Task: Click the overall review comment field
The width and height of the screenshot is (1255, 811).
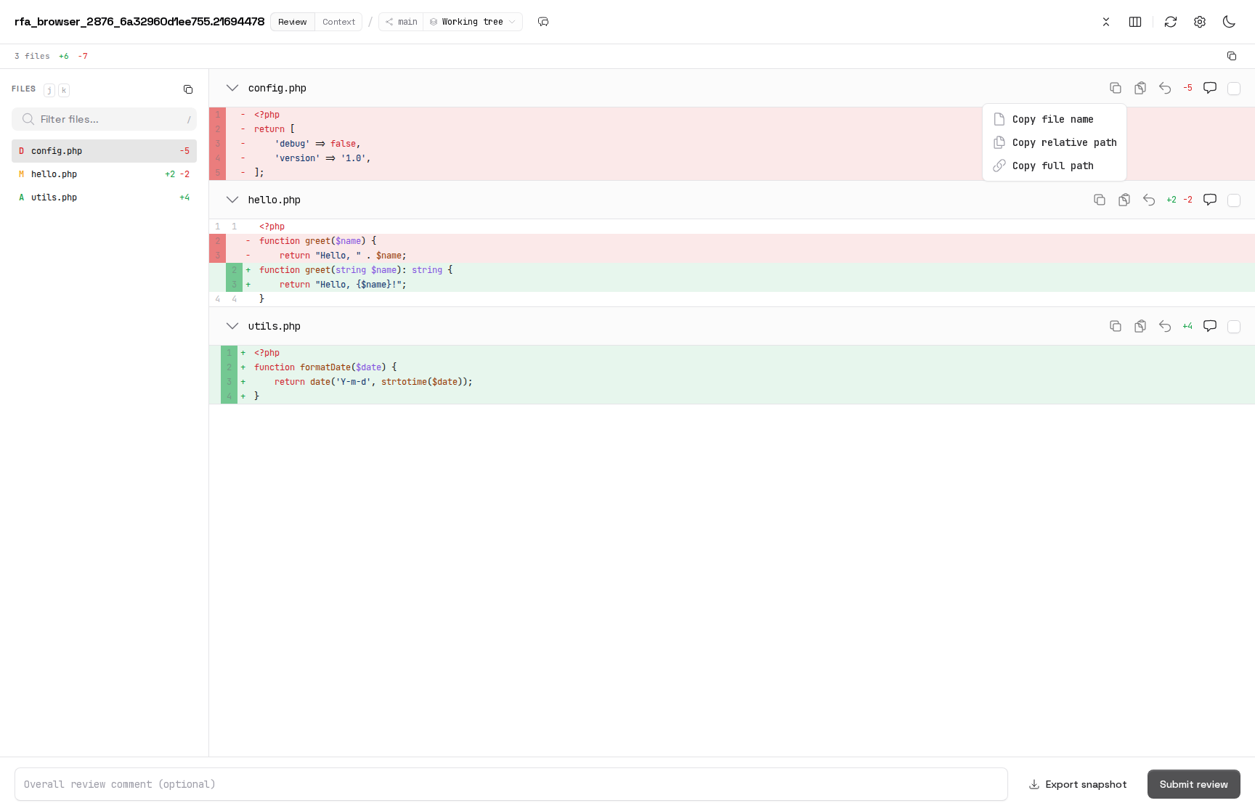Action: pos(511,784)
